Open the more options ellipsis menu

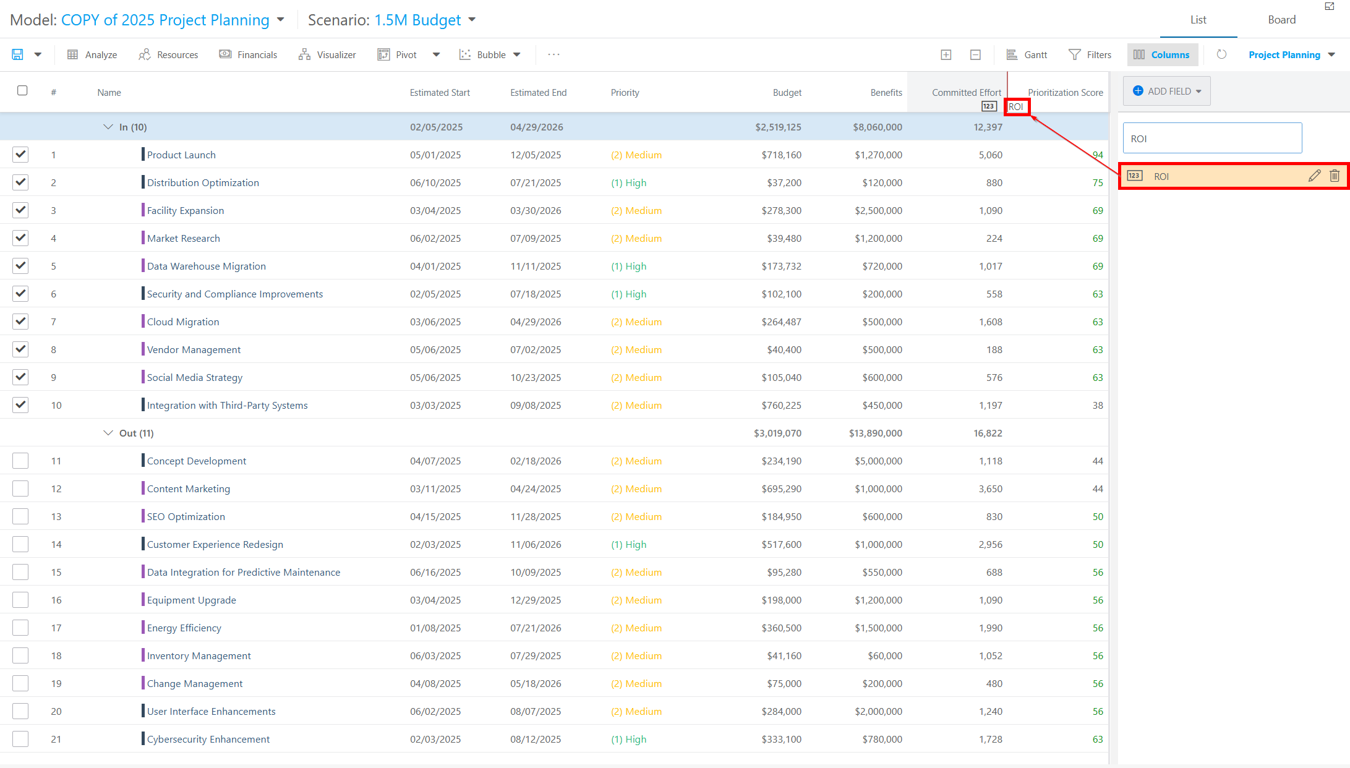pyautogui.click(x=553, y=54)
